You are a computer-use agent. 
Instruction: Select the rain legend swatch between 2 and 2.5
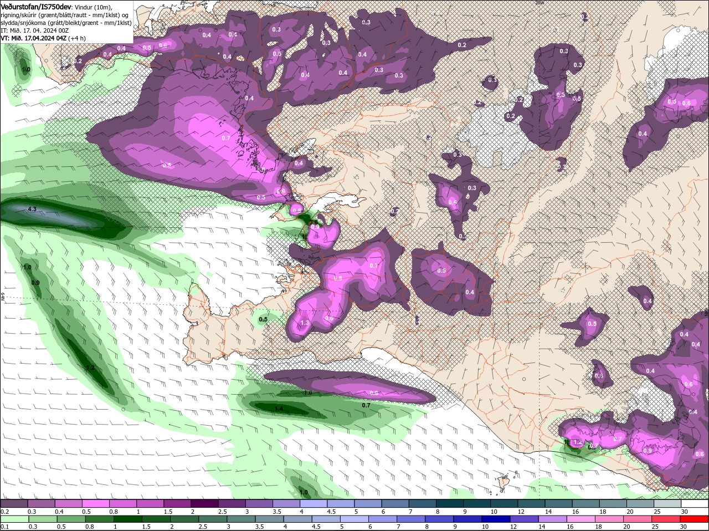[x=186, y=519]
